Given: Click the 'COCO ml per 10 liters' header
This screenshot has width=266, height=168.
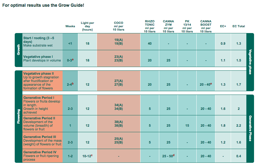Looking at the screenshot, I should 118,26.
